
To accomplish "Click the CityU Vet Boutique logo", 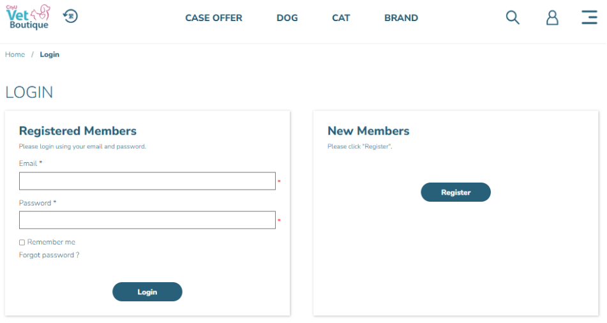I will [28, 17].
